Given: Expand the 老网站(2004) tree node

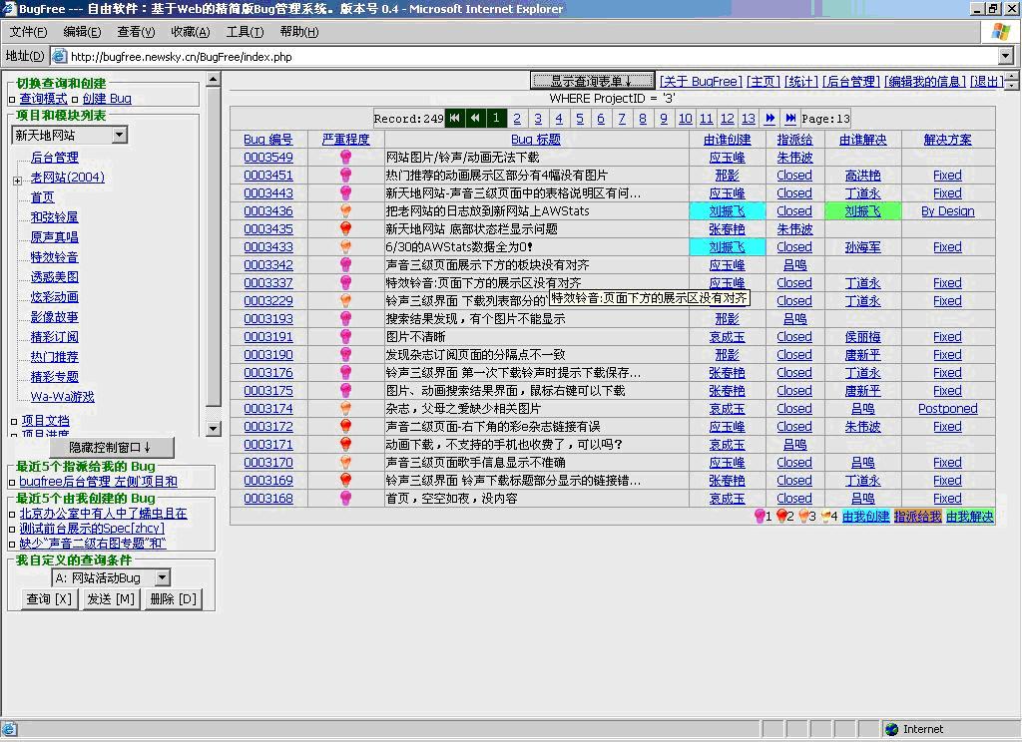Looking at the screenshot, I should (x=17, y=181).
